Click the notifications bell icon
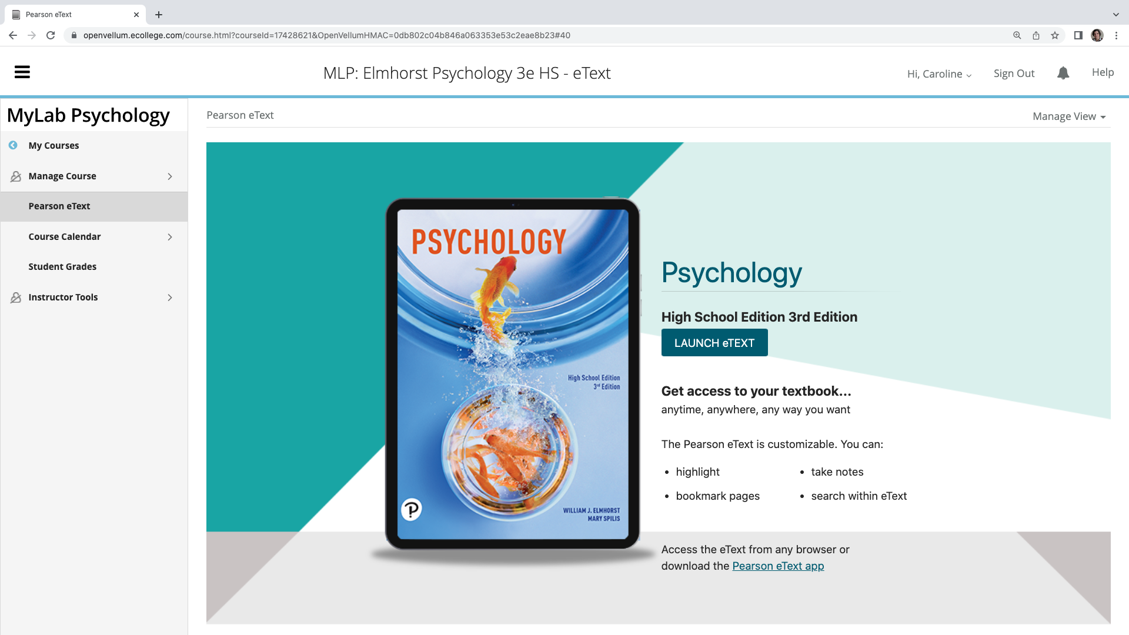Image resolution: width=1129 pixels, height=635 pixels. coord(1063,73)
